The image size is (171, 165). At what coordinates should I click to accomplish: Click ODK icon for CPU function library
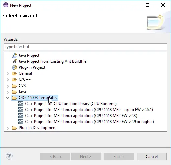(21, 104)
